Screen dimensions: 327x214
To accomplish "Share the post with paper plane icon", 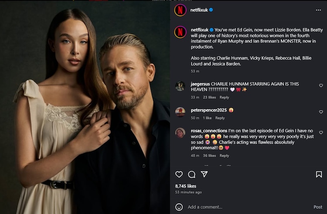I will [204, 174].
